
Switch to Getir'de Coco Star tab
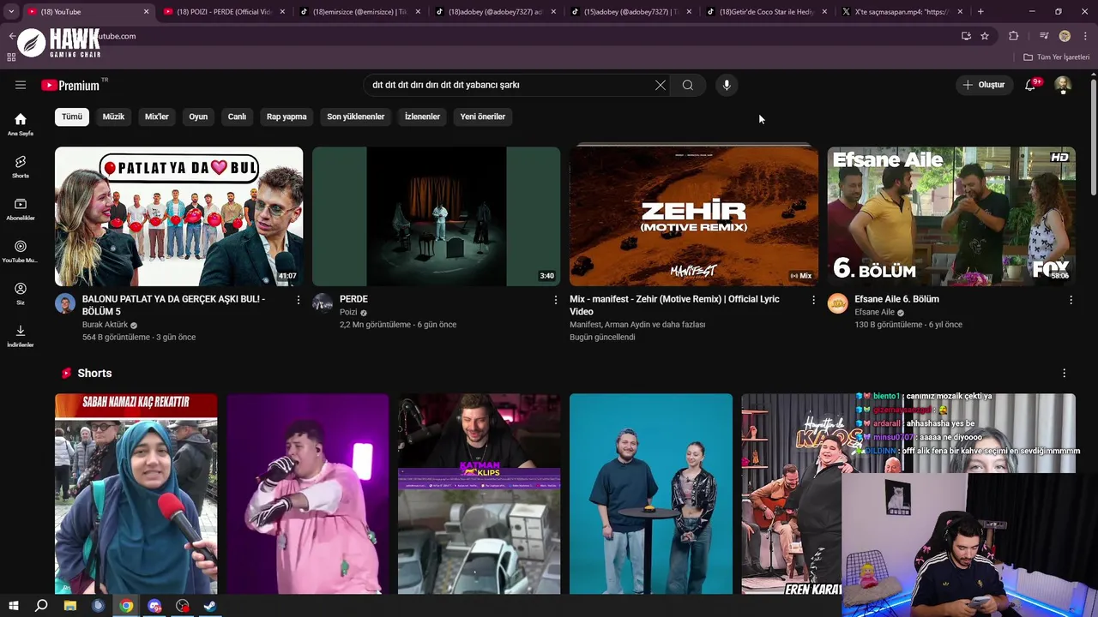point(767,12)
